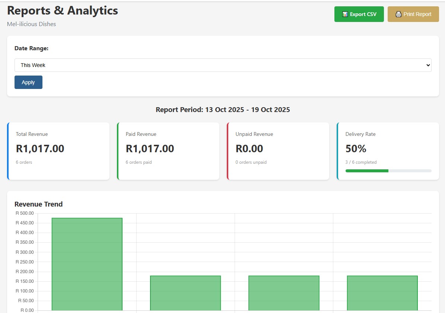Screen dimensions: 445x313
Task: Click the R 500.00 axis label
Action: (25, 213)
